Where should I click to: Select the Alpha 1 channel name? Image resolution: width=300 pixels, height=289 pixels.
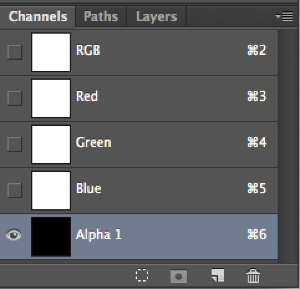pos(98,235)
